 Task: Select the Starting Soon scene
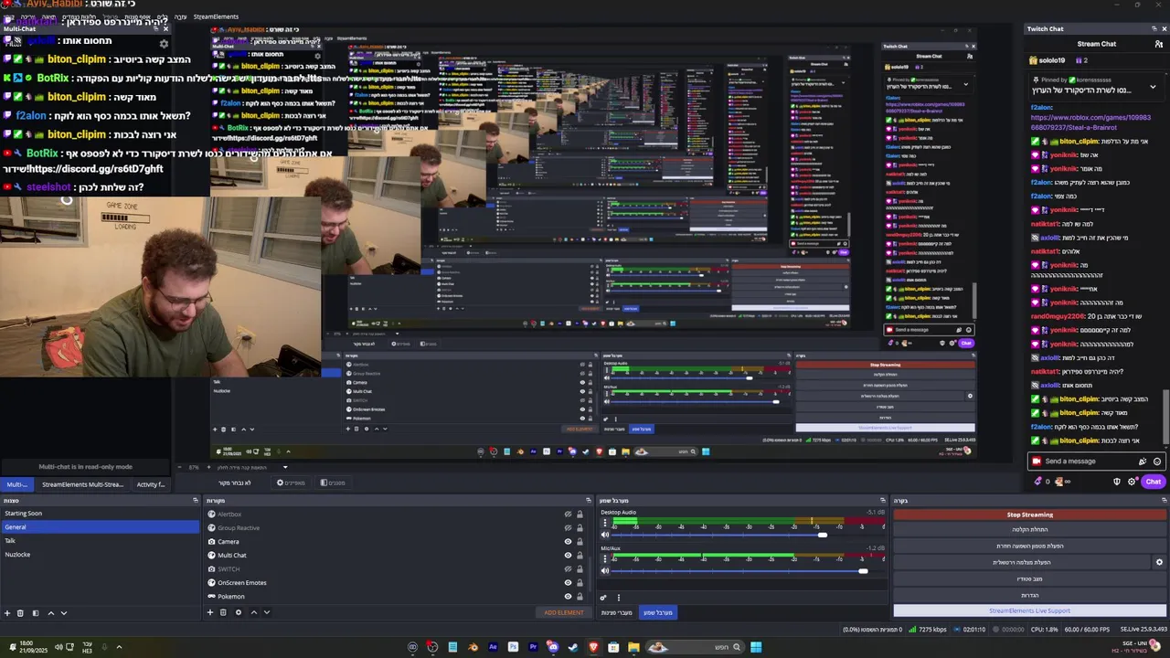(x=100, y=514)
